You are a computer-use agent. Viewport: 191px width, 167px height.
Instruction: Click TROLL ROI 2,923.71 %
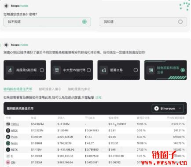pyautogui.click(x=178, y=124)
